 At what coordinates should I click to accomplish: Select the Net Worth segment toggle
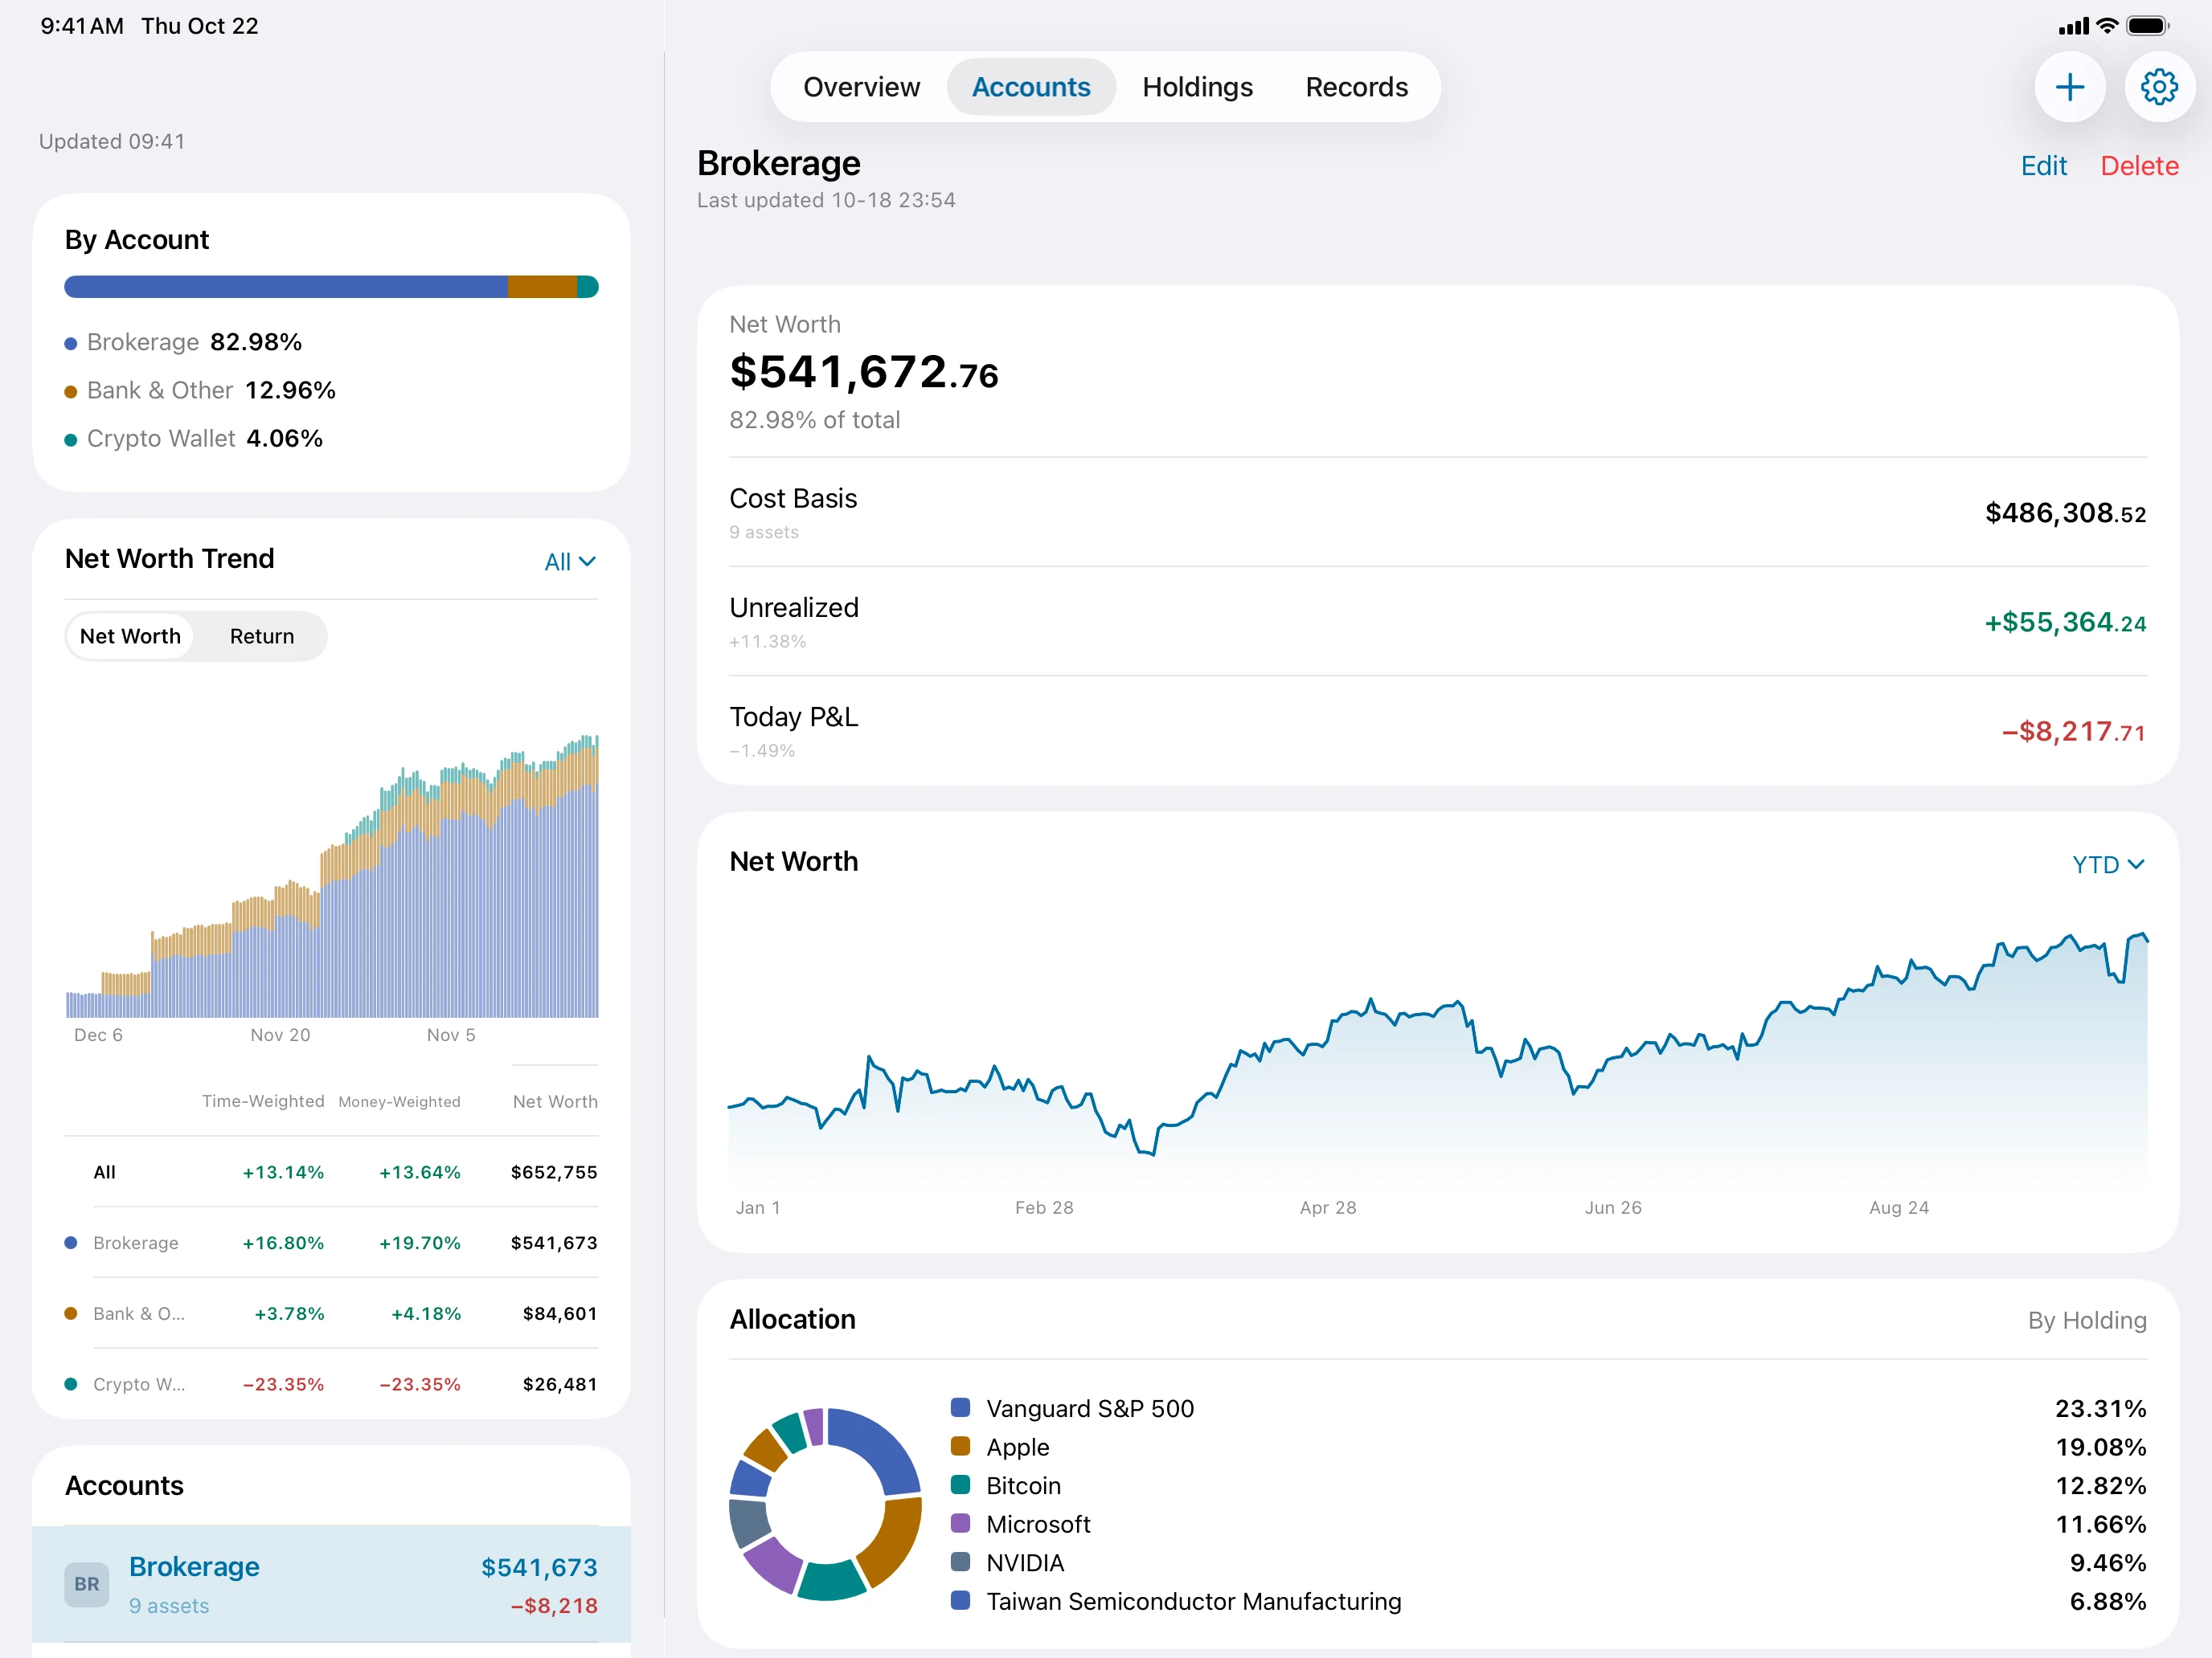pos(130,637)
